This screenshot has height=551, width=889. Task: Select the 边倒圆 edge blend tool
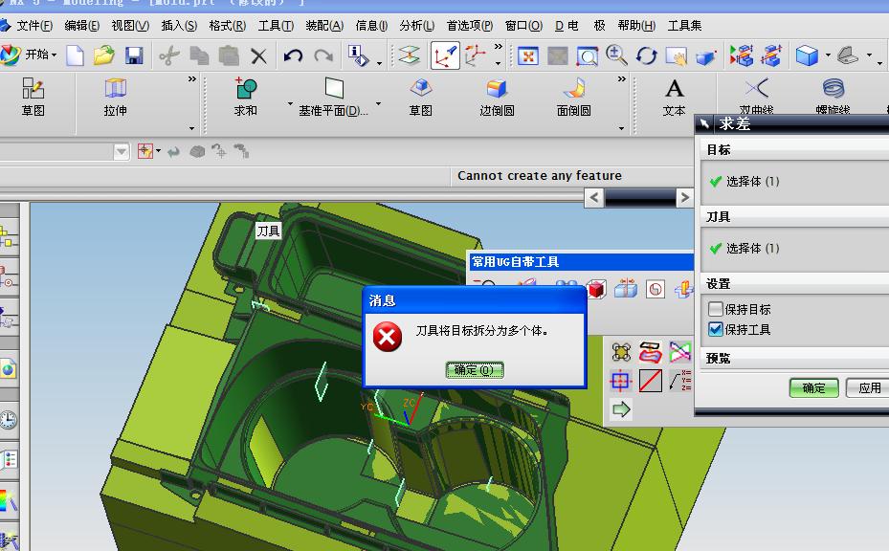pos(497,97)
